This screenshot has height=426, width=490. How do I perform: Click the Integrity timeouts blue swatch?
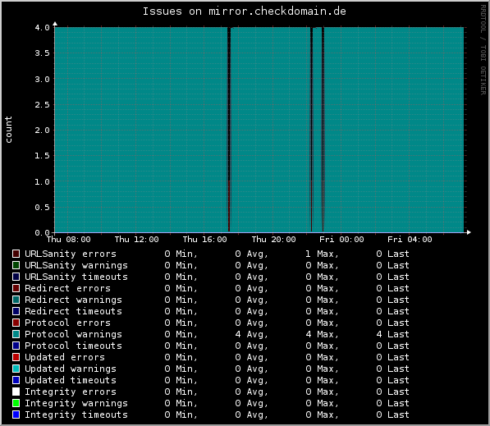[16, 415]
